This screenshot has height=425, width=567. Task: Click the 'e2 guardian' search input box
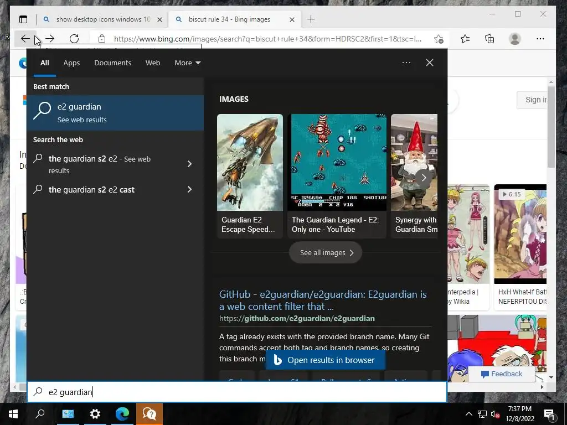pos(237,392)
